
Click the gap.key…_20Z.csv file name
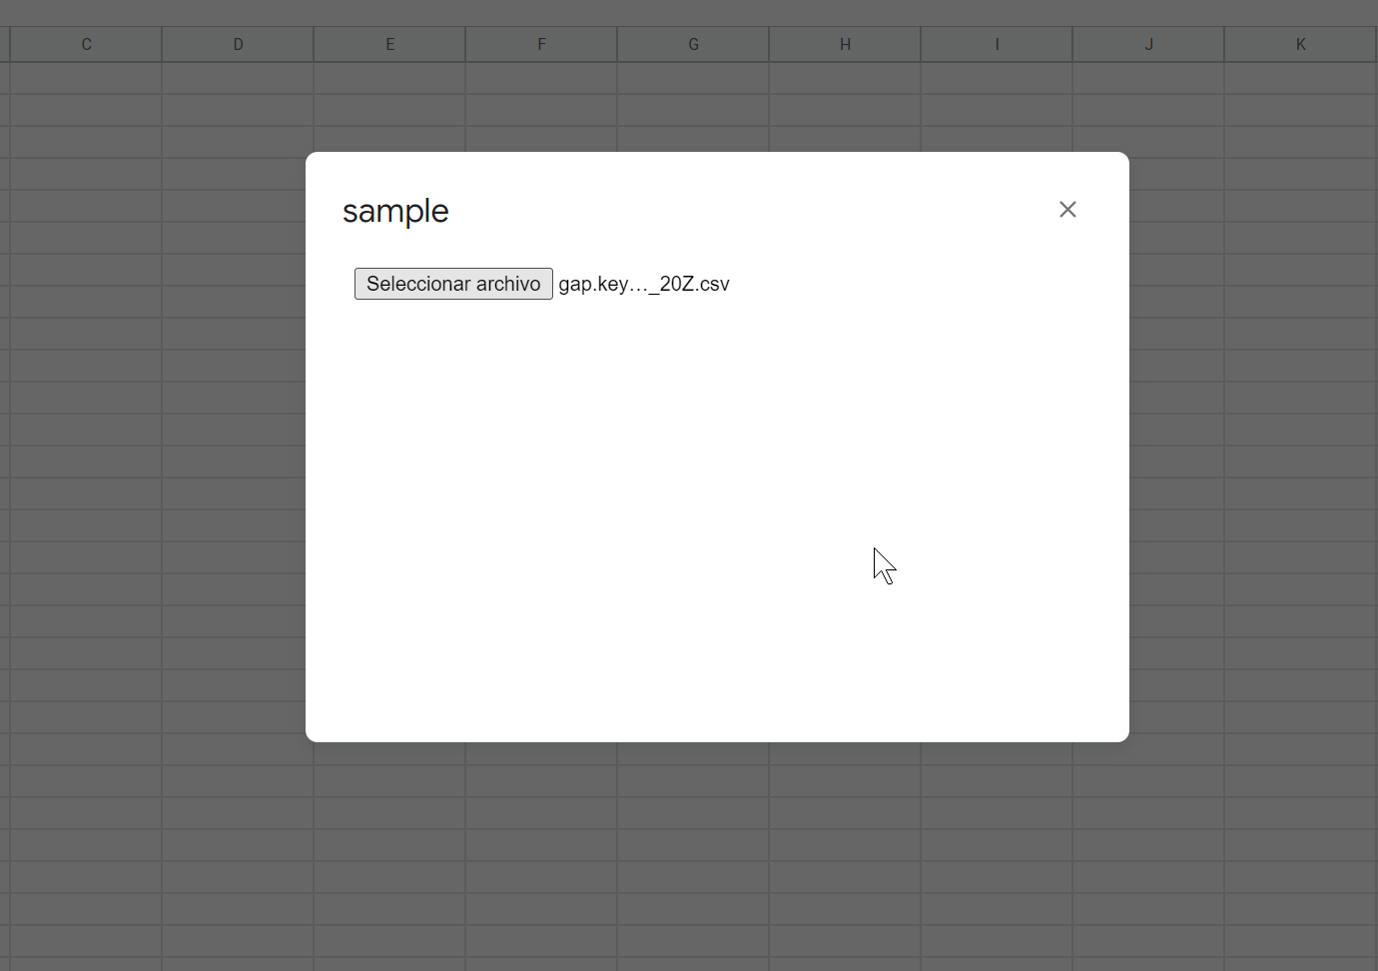644,284
